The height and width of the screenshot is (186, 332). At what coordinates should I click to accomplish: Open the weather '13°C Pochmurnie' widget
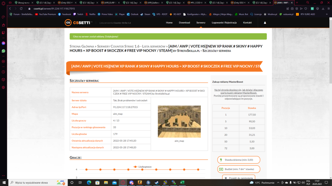point(262,183)
